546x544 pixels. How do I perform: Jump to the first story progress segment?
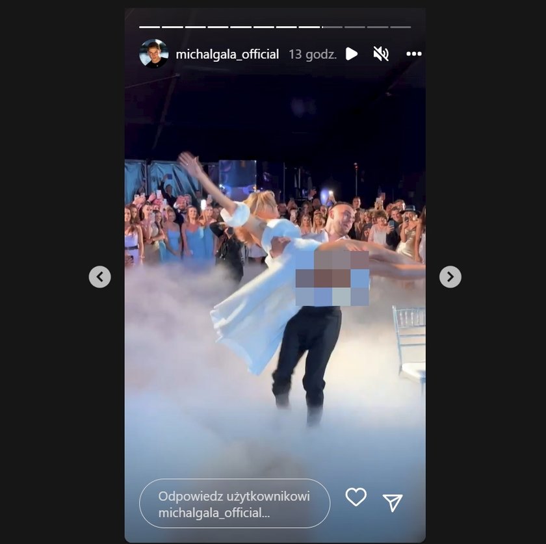(149, 27)
